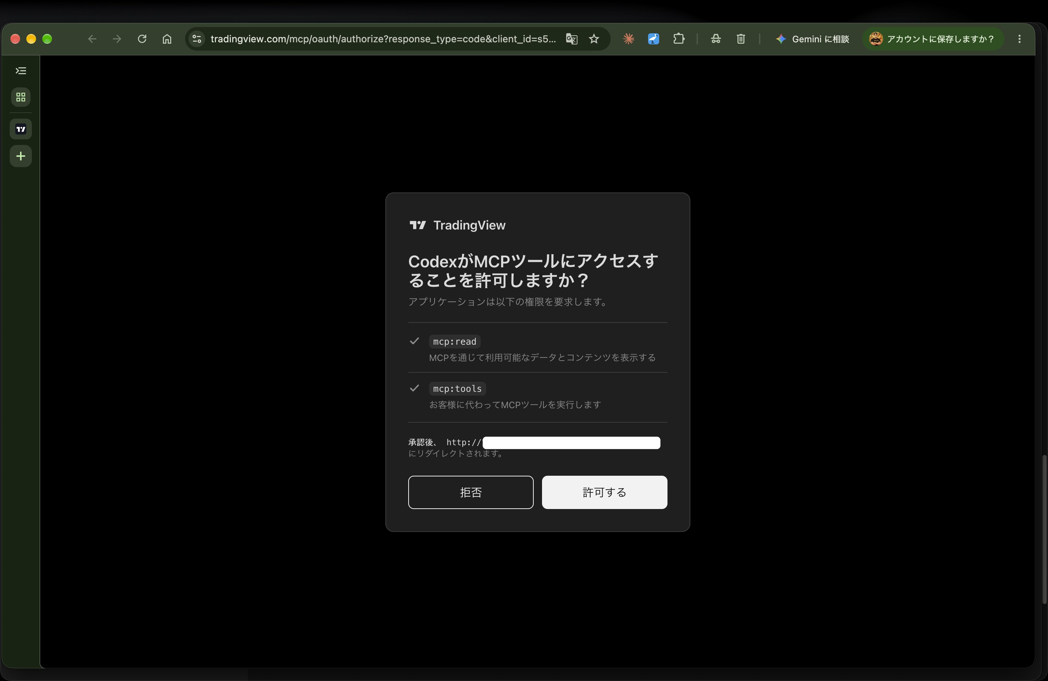Open the browser three-dot menu
This screenshot has height=681, width=1048.
pyautogui.click(x=1019, y=39)
